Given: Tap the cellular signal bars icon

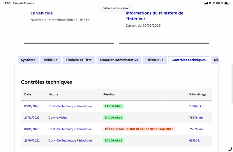Looking at the screenshot, I should click(x=206, y=3).
